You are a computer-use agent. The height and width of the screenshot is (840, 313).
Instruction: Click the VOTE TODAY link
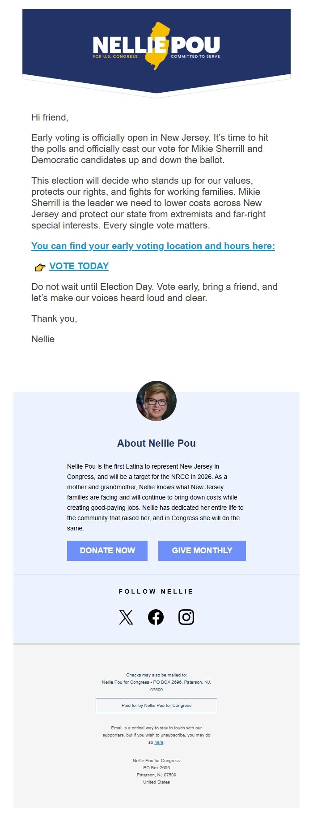coord(79,266)
